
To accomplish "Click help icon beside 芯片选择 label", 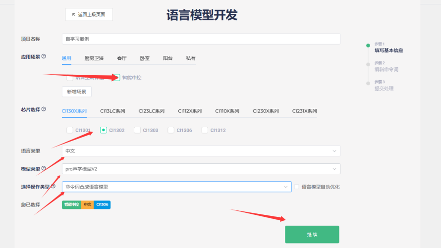I will pos(44,109).
